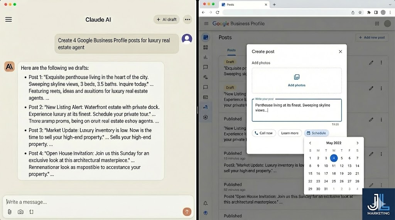Go to previous month in calendar
This screenshot has height=220, width=395.
click(310, 143)
